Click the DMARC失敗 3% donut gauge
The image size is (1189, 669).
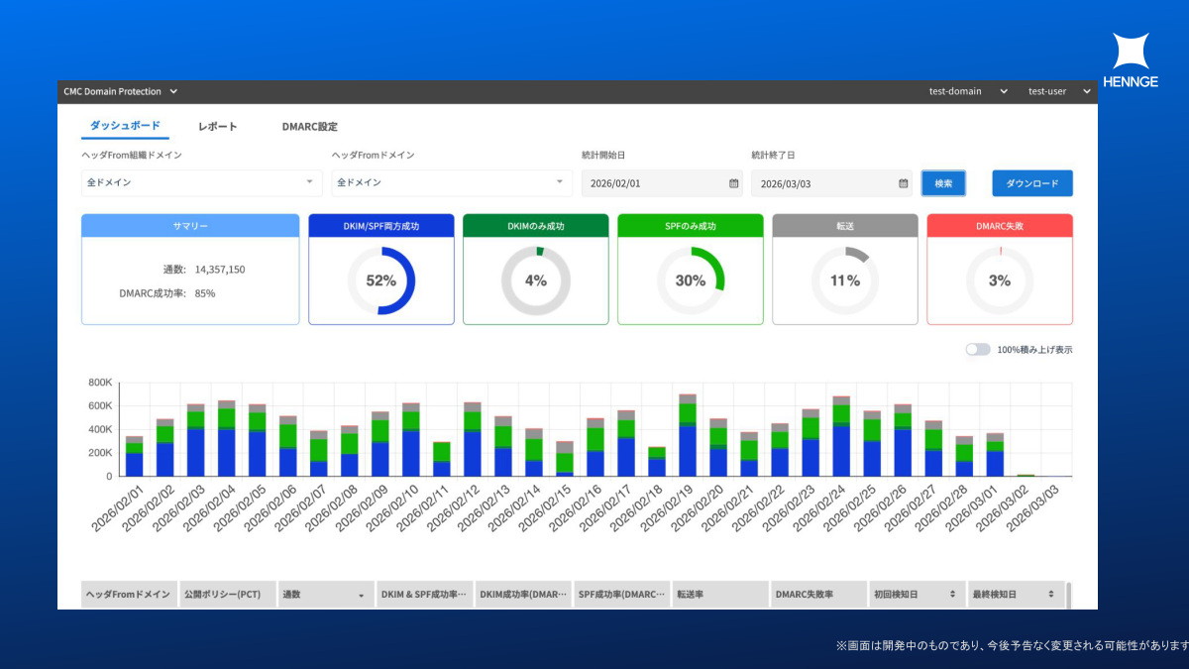pos(1000,280)
